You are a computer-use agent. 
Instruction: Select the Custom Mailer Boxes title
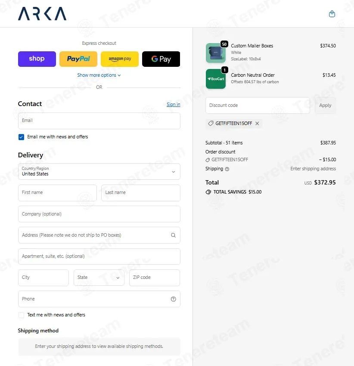(x=252, y=46)
